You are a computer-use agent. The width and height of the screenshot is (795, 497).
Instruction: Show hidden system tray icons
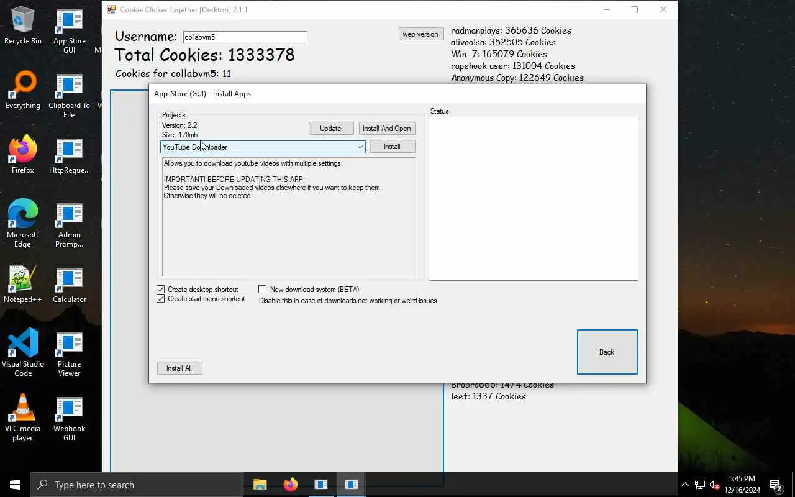[x=685, y=485]
